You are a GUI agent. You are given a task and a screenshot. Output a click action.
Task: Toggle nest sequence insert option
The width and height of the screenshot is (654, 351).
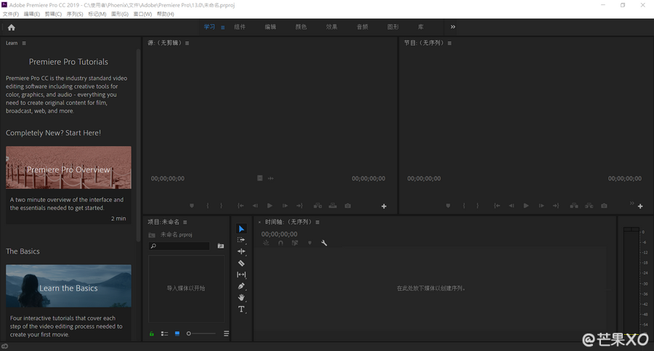266,243
